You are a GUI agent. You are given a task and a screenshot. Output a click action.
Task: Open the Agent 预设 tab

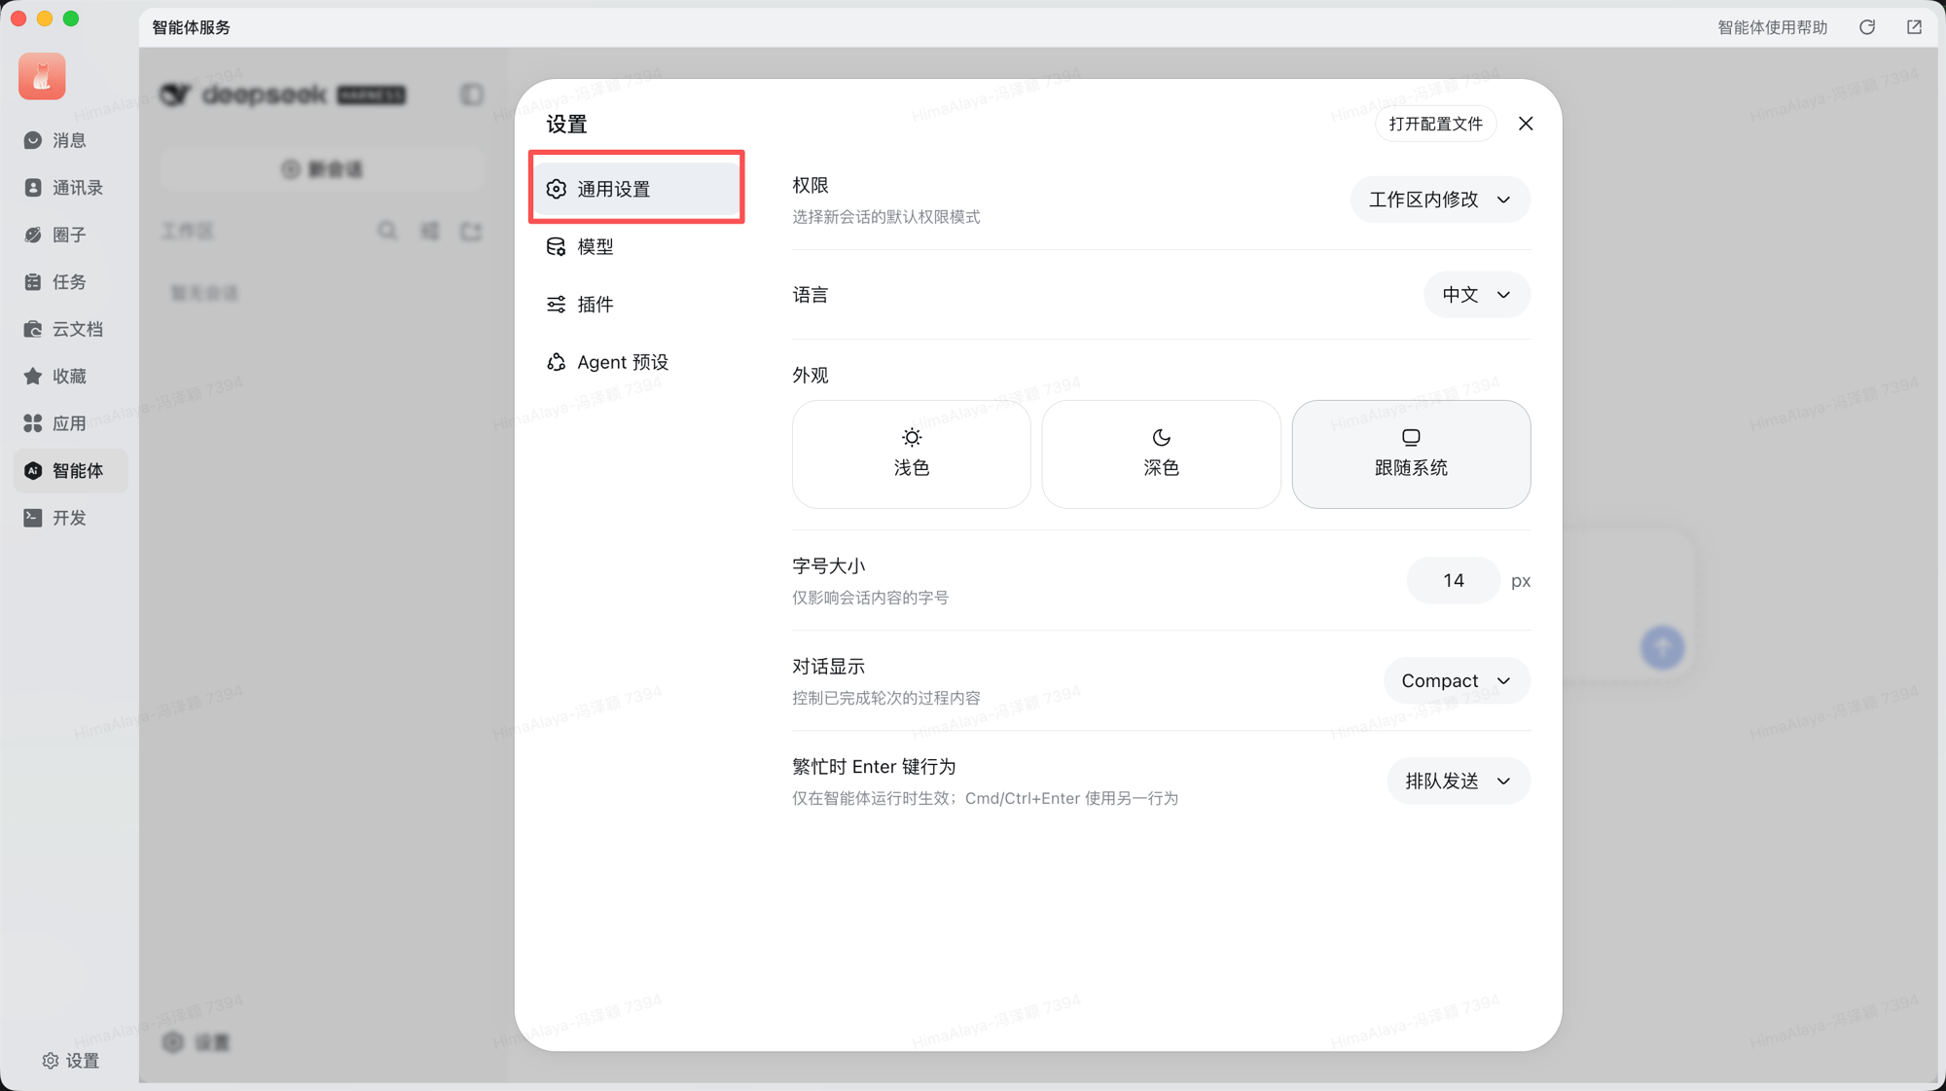(x=636, y=362)
